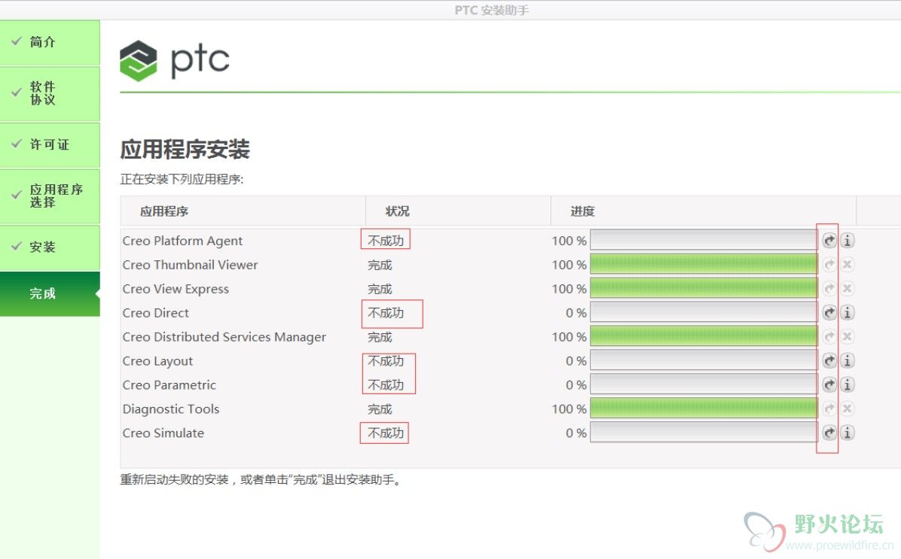The width and height of the screenshot is (901, 559).
Task: Select Creo Distributed Services Manager row name
Action: [x=224, y=338]
